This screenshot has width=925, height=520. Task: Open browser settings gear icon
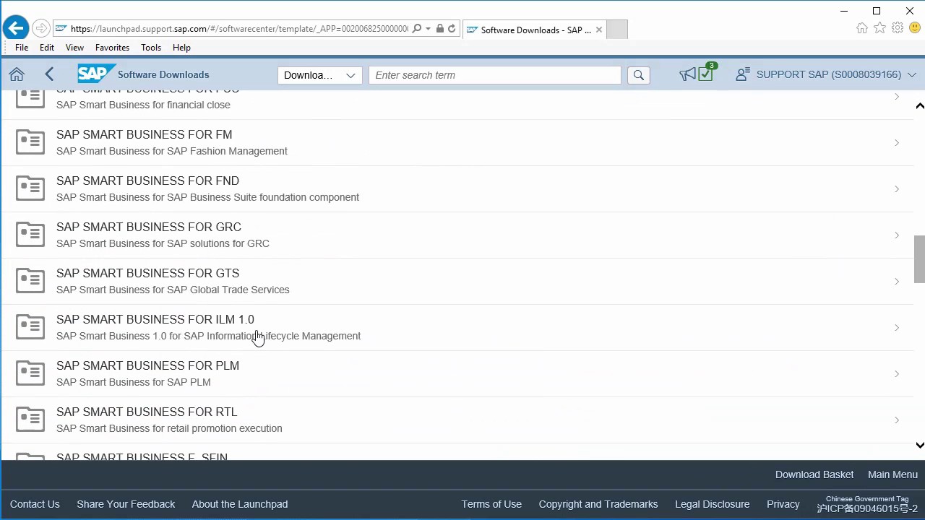pyautogui.click(x=898, y=28)
